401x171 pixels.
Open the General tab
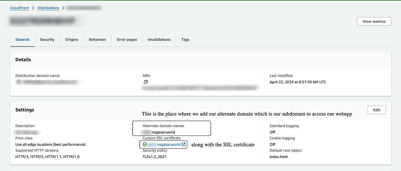pos(22,39)
